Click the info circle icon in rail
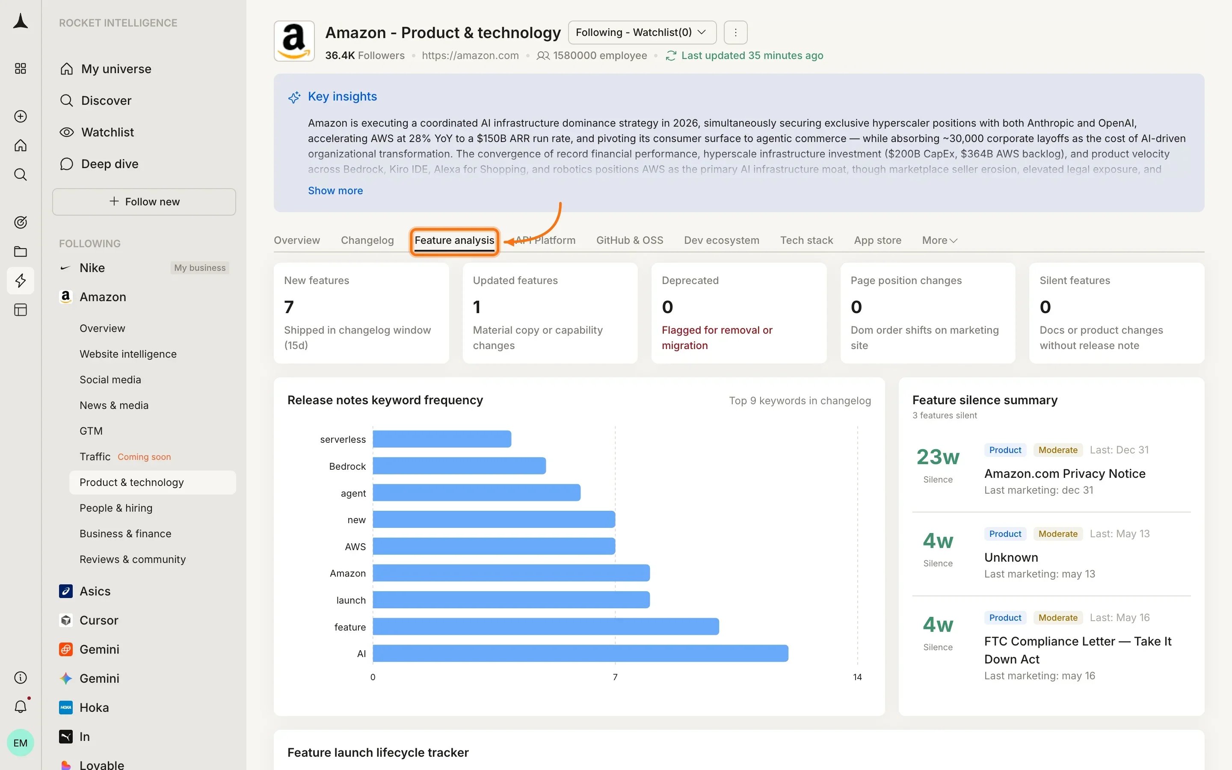Image resolution: width=1232 pixels, height=770 pixels. click(21, 677)
